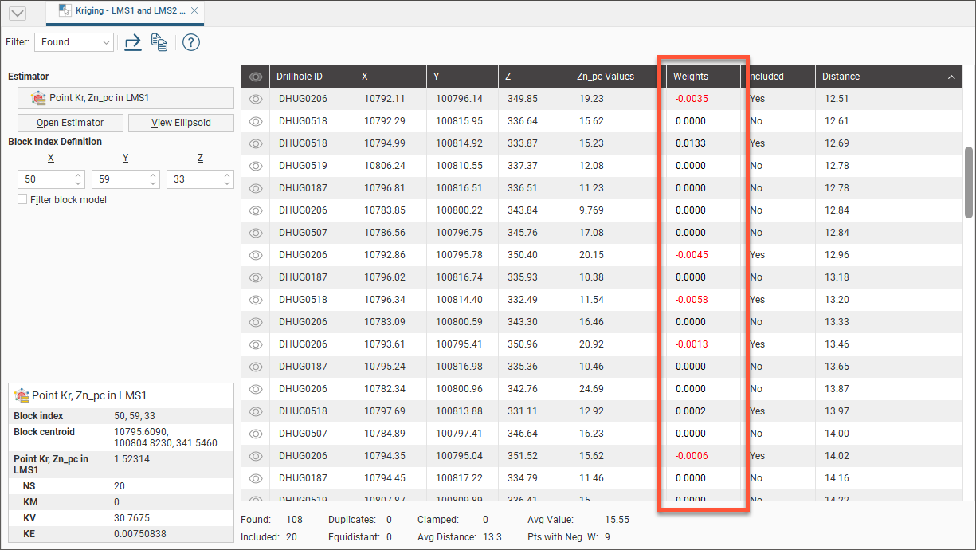The width and height of the screenshot is (976, 550).
Task: Expand the tab list dropdown arrow at top-left
Action: (x=17, y=14)
